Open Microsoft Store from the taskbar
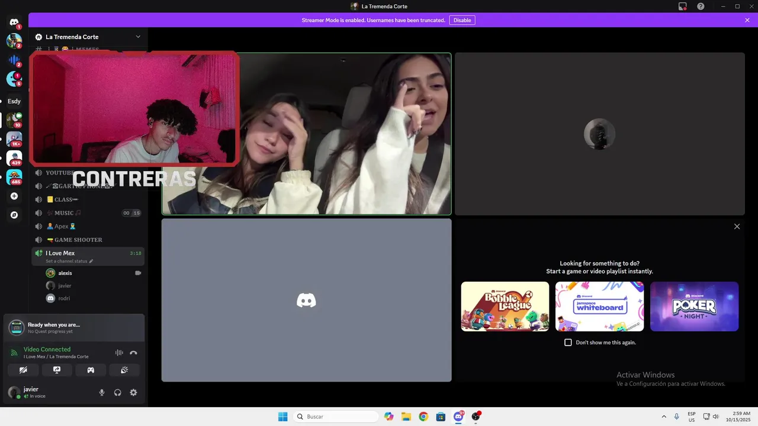 [x=441, y=417]
